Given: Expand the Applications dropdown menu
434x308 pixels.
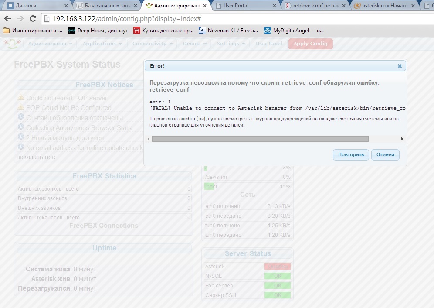Looking at the screenshot, I should click(x=102, y=44).
